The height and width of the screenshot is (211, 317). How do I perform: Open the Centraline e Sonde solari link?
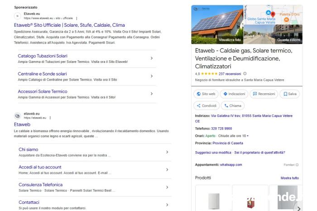click(x=42, y=74)
